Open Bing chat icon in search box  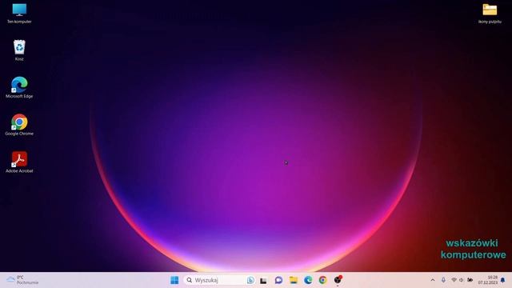click(250, 280)
